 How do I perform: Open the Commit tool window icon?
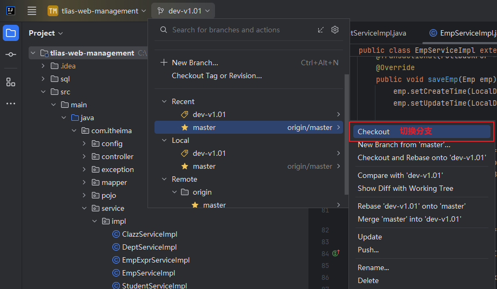(x=11, y=54)
